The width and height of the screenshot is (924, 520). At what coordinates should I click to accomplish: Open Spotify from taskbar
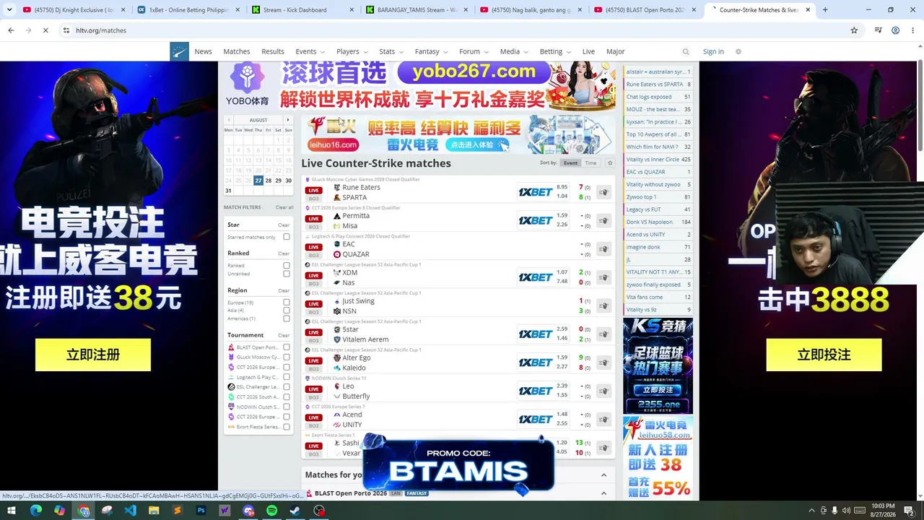pyautogui.click(x=271, y=511)
